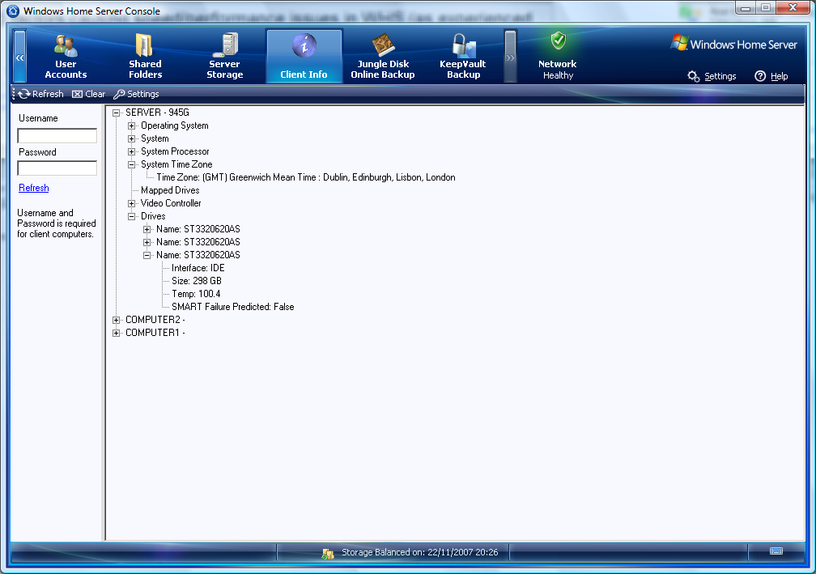Collapse the SERVER - 945G node
The height and width of the screenshot is (574, 816).
(x=116, y=113)
